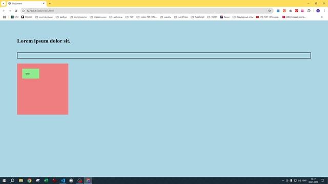Open the TOP bookmarks folder
Viewport: 328px width, 184px height.
coord(130,17)
